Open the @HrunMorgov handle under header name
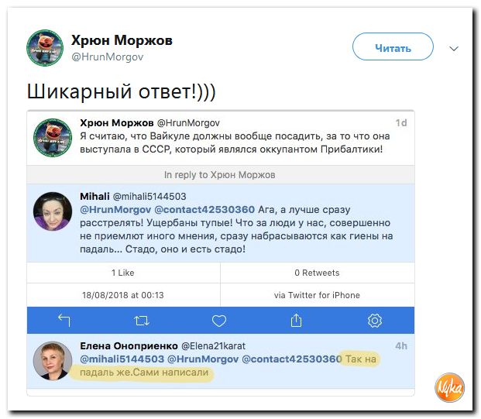The image size is (481, 419). point(108,57)
